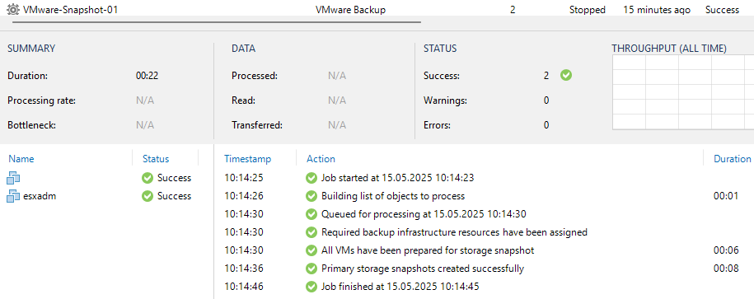
Task: Click the 10:14:26 timestamp
Action: click(x=244, y=196)
